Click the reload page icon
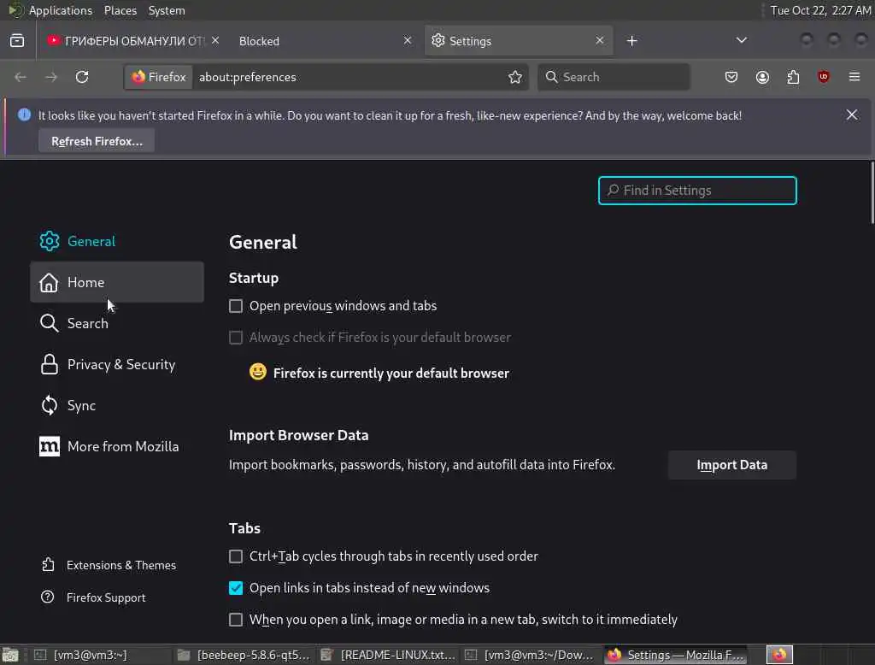Screen dimensions: 875x665 82,77
